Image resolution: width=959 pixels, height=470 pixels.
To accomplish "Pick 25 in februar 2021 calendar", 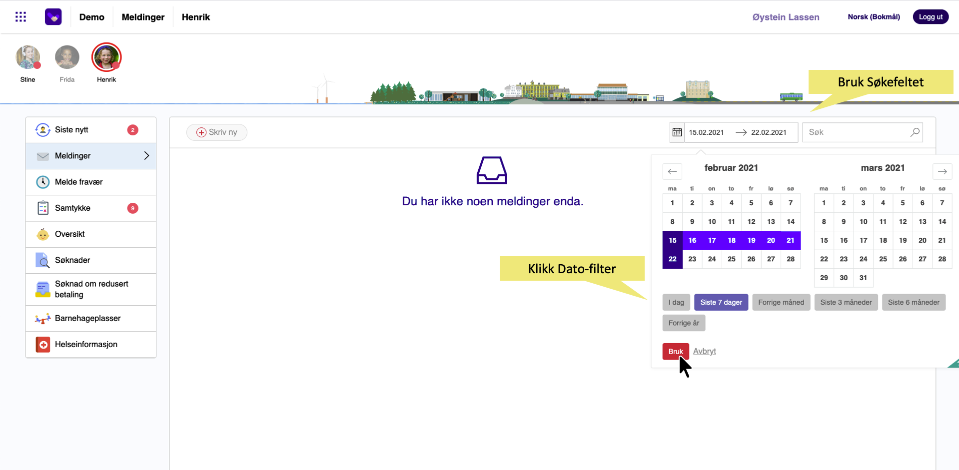I will [x=731, y=259].
